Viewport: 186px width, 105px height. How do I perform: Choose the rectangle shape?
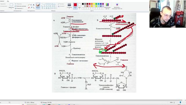[49, 4]
